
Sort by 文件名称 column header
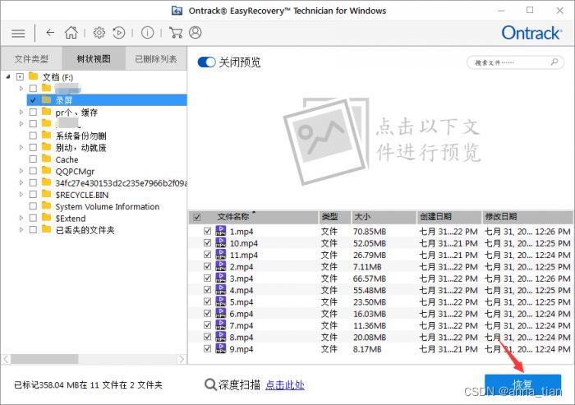[254, 217]
